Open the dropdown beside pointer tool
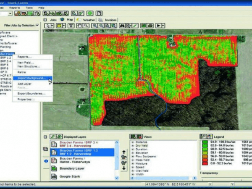This screenshot has height=189, width=252. pyautogui.click(x=52, y=26)
